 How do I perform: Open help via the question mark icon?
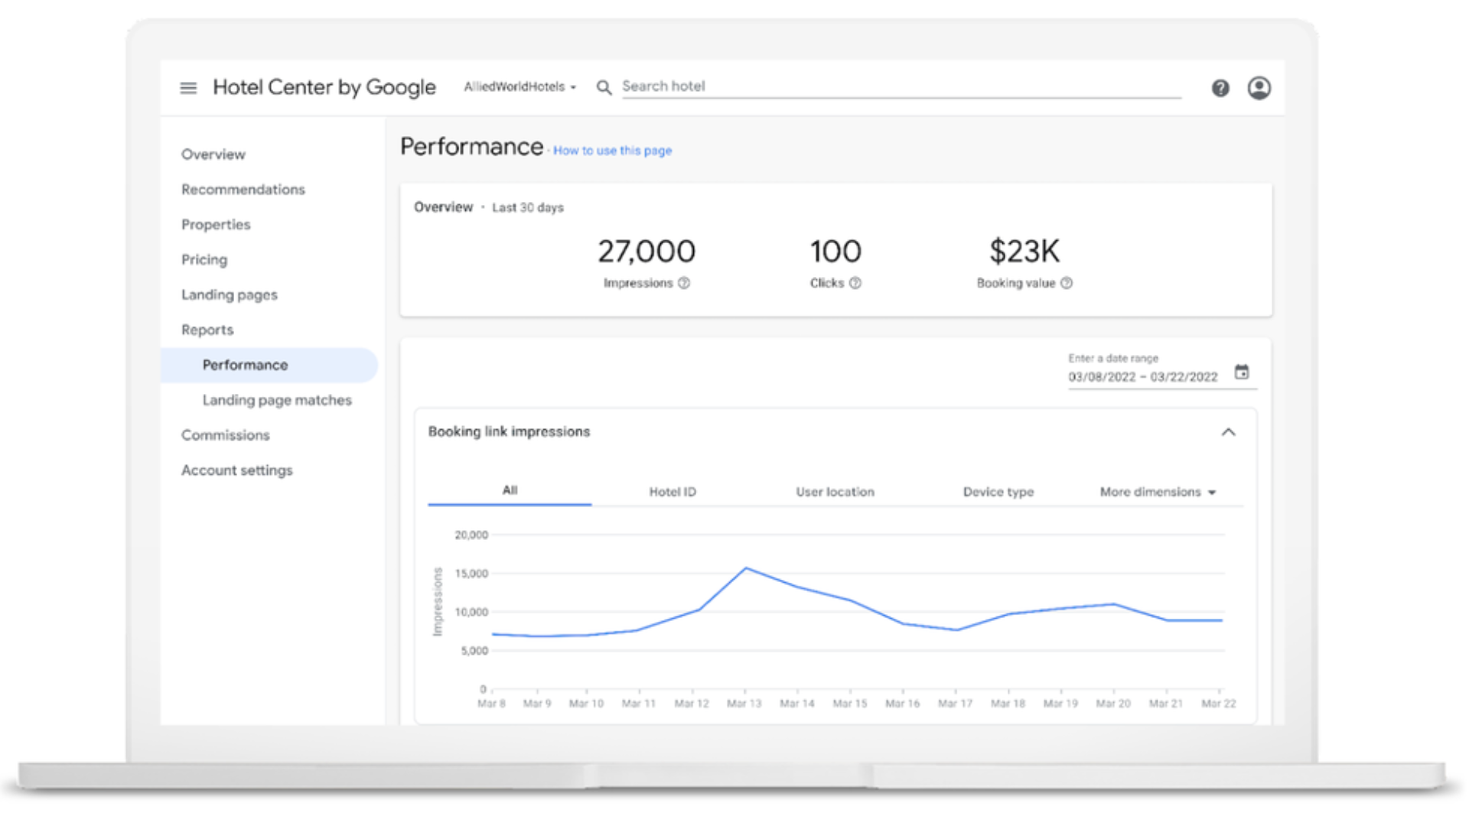pos(1220,88)
